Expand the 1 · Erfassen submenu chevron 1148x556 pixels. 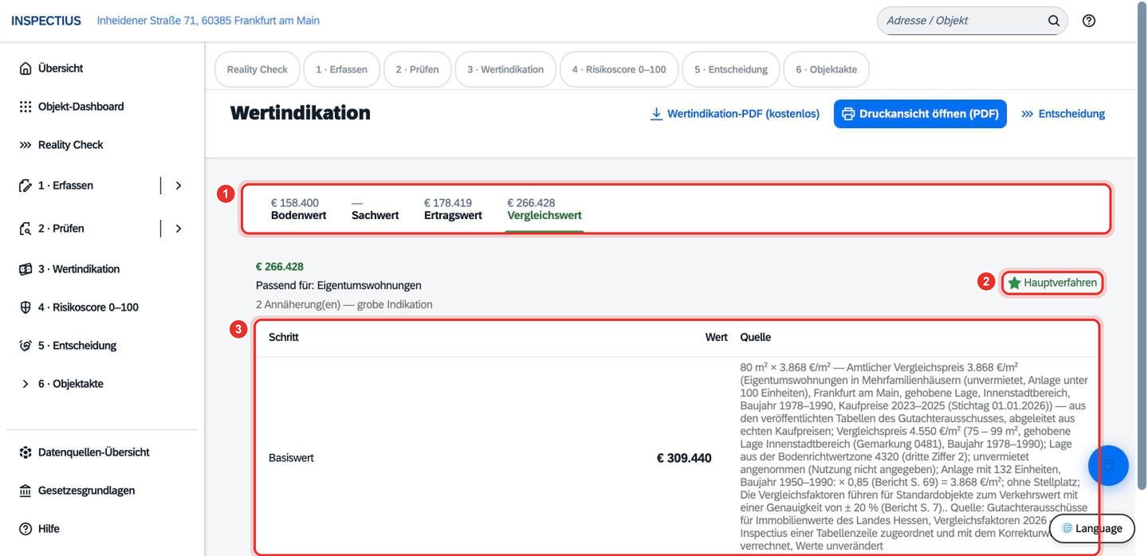tap(178, 186)
